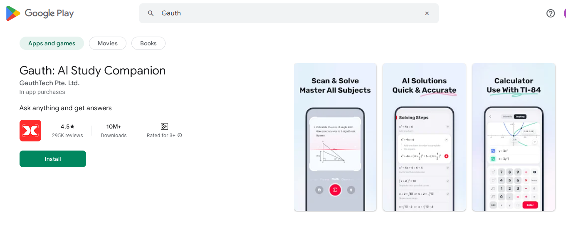Clear the search field with X
566x225 pixels.
pyautogui.click(x=427, y=13)
